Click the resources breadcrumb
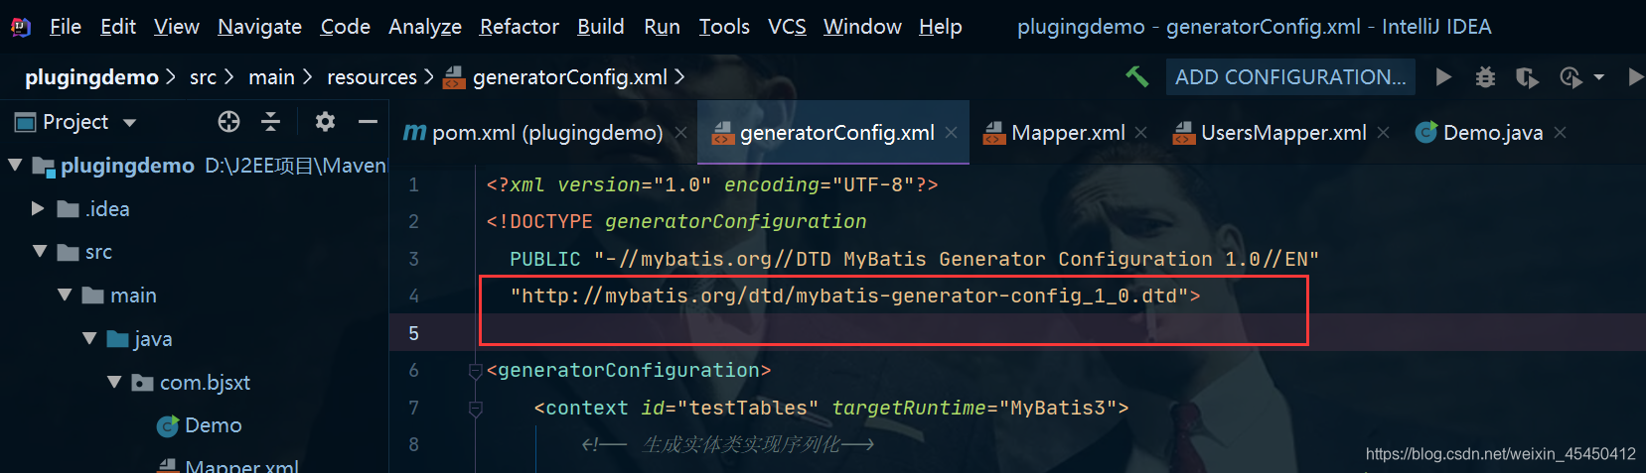The image size is (1646, 473). tap(372, 77)
